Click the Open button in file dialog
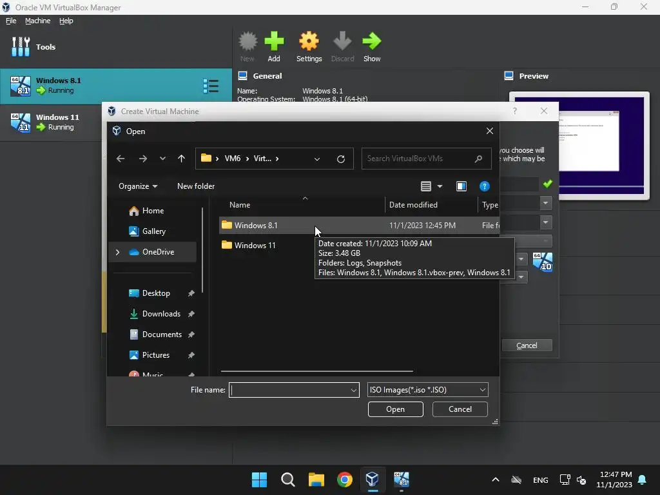The image size is (660, 495). (395, 409)
